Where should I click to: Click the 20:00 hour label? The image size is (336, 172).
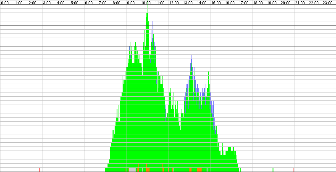(x=286, y=3)
